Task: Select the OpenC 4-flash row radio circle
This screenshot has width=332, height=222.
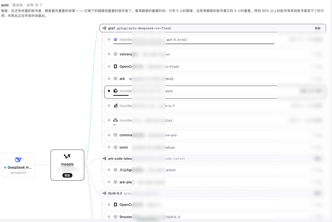Action: pyautogui.click(x=109, y=66)
